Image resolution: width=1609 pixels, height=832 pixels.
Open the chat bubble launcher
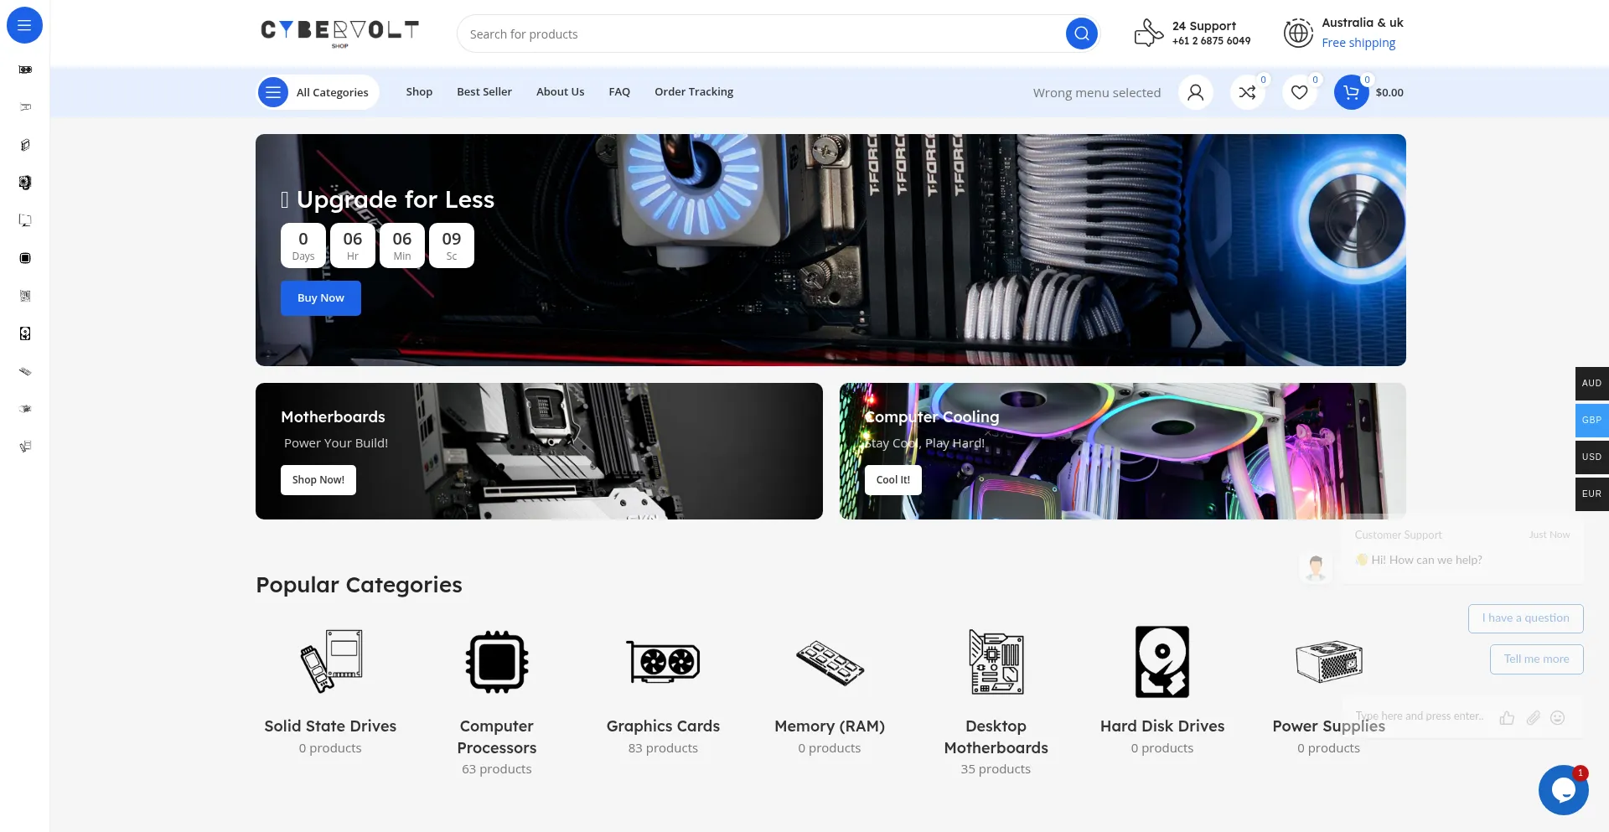1563,789
